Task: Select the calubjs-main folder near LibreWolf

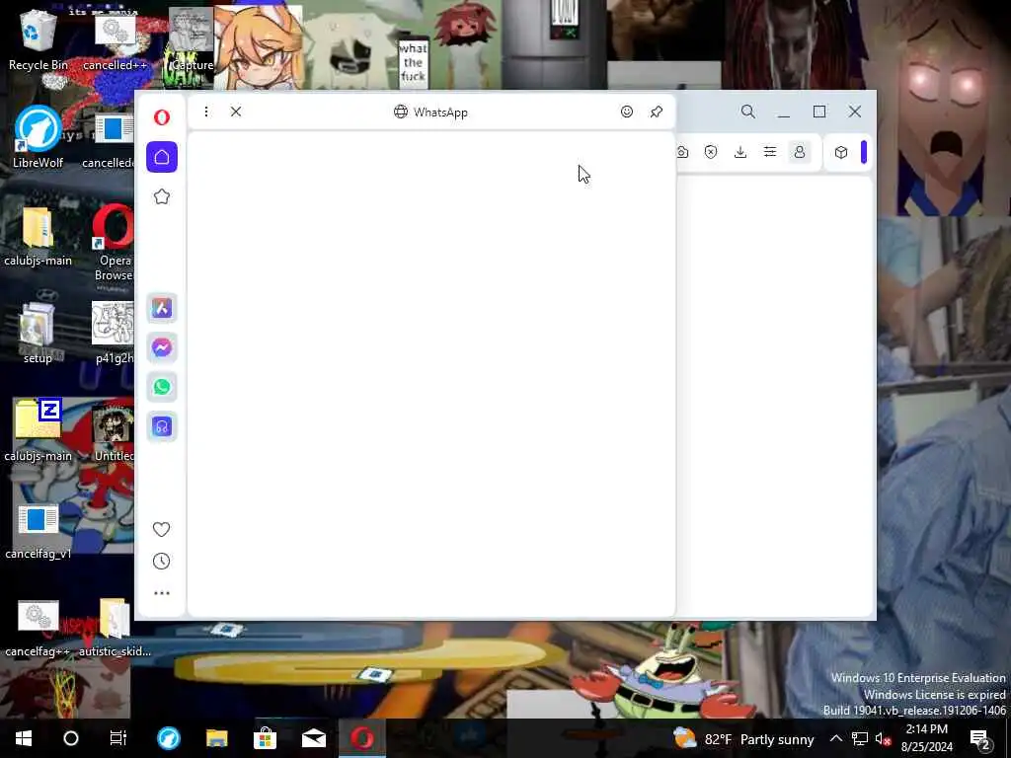Action: [39, 236]
